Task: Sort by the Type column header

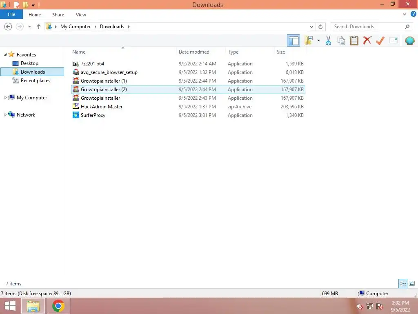Action: (249, 52)
